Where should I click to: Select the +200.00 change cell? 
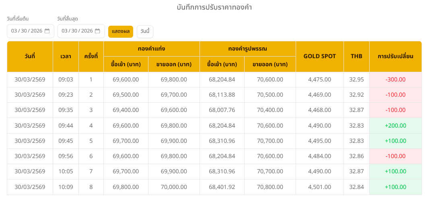395,126
